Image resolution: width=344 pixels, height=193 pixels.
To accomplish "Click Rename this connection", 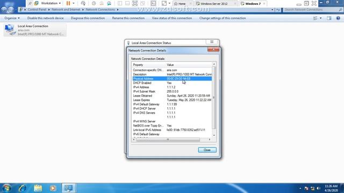I will click(x=128, y=18).
